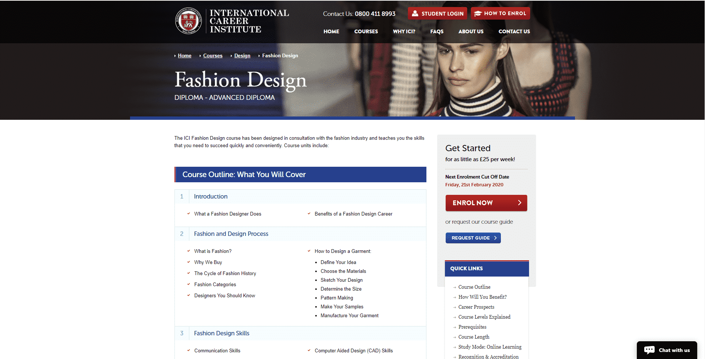The height and width of the screenshot is (359, 705).
Task: Click the chat bubble icon
Action: (x=649, y=350)
